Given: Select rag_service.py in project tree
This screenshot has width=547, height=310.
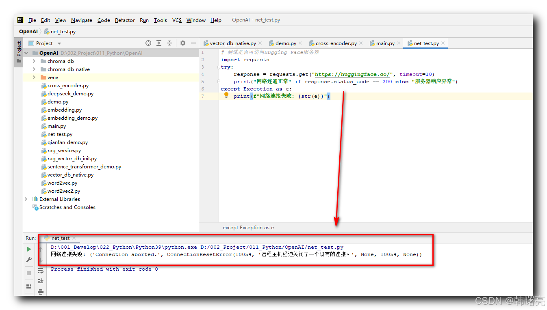Looking at the screenshot, I should point(64,151).
